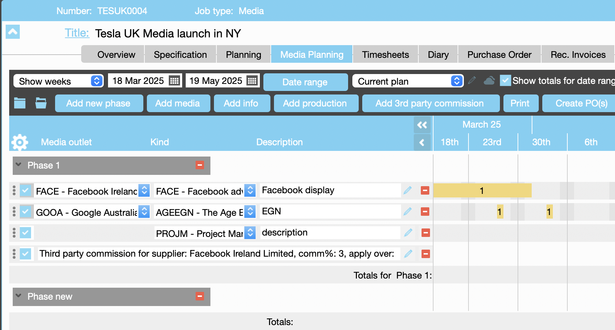Click the double left arrow in the timeline header
This screenshot has width=615, height=330.
coord(422,125)
